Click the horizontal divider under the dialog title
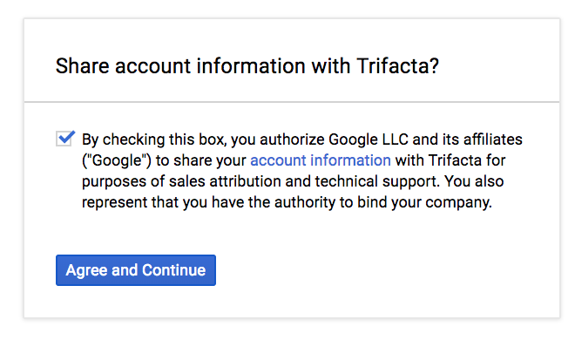The height and width of the screenshot is (340, 575). pos(292,102)
